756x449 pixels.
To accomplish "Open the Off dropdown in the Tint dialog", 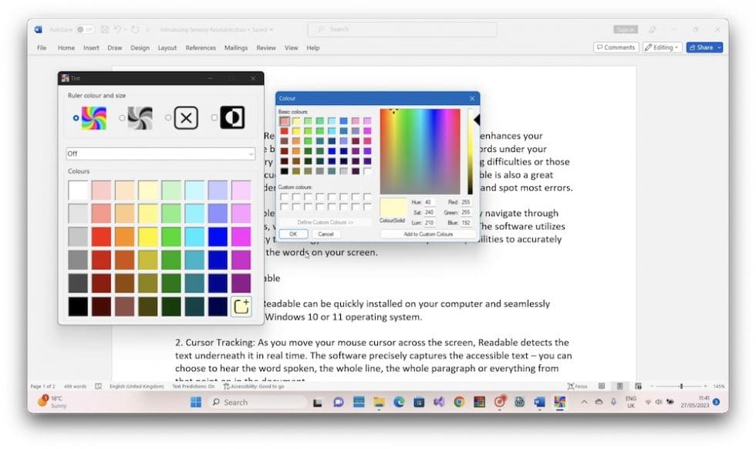I will tap(161, 154).
